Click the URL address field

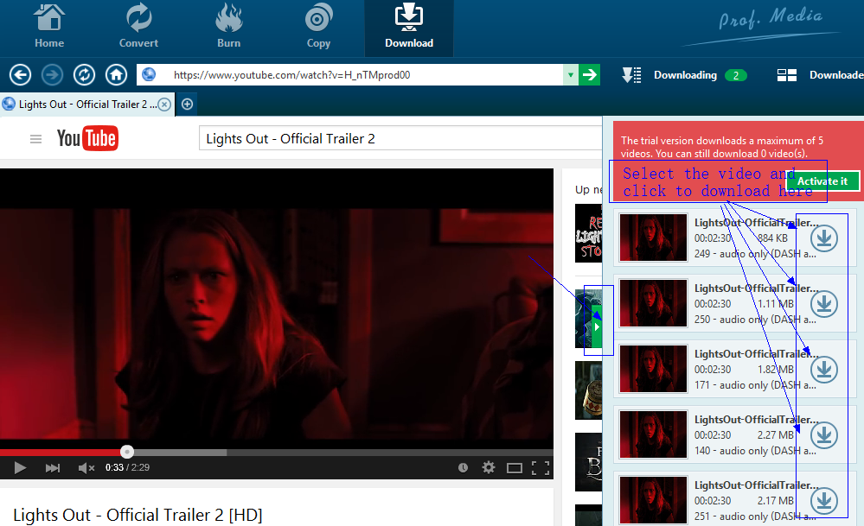coord(350,75)
